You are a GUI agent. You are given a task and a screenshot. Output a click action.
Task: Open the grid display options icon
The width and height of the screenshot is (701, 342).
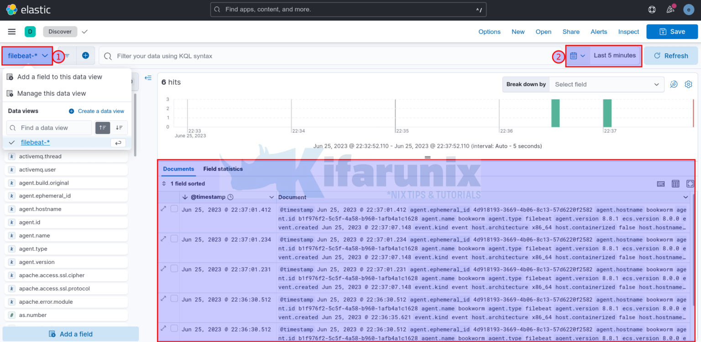pyautogui.click(x=675, y=184)
